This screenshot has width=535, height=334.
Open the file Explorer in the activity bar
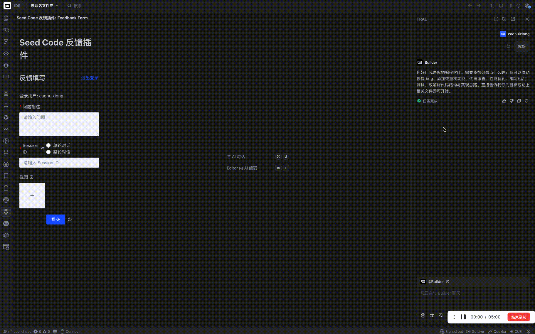(6, 18)
